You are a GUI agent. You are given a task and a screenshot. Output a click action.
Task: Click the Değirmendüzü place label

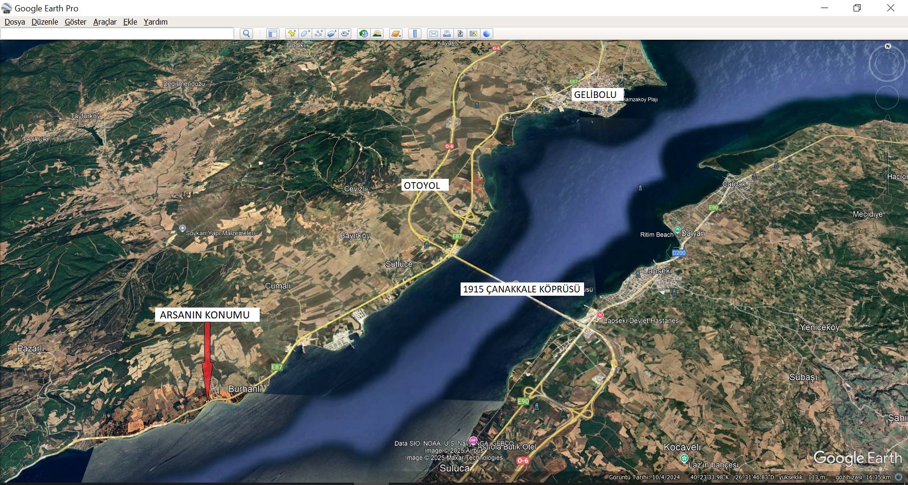coord(184,84)
